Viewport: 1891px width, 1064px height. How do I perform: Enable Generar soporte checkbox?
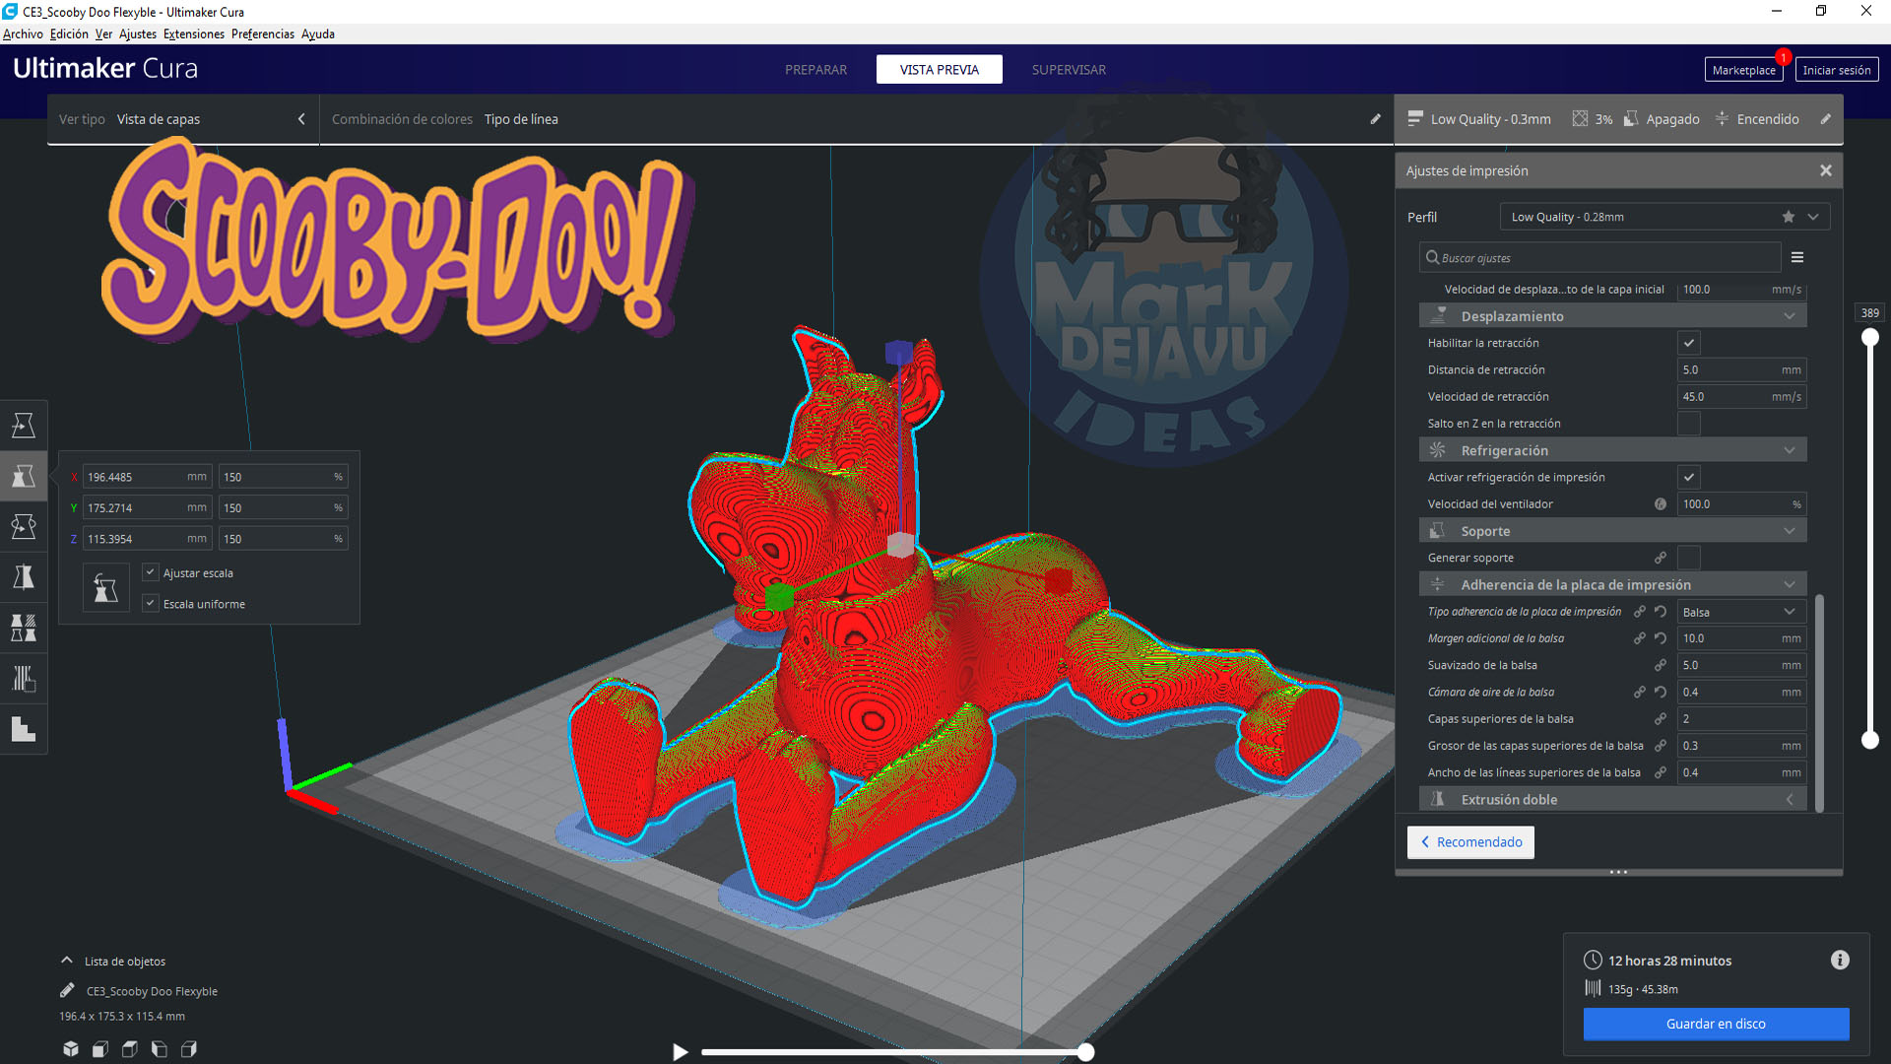coord(1689,558)
